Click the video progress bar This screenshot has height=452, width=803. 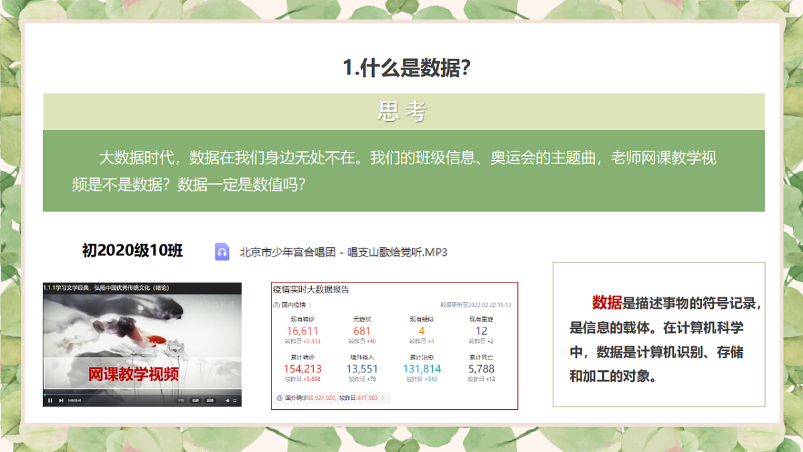click(x=142, y=394)
